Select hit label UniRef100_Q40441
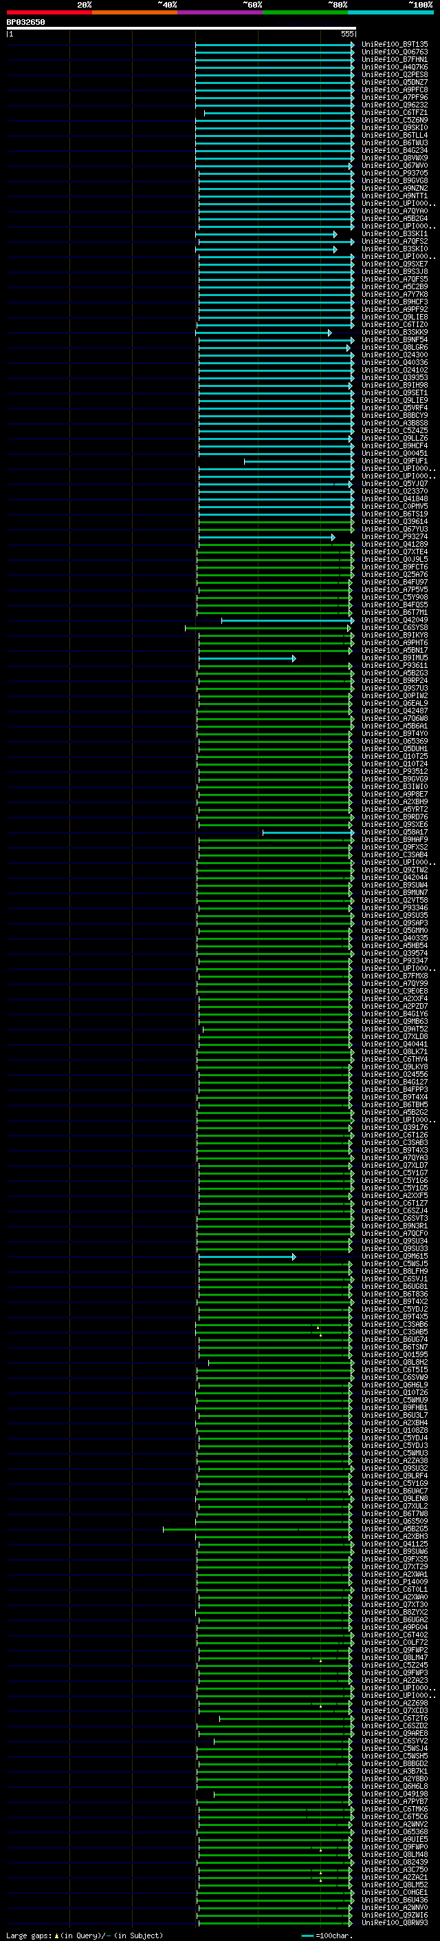 coord(395,1045)
